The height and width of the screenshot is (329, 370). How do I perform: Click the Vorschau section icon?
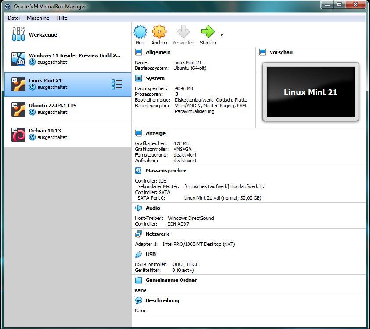tap(263, 52)
